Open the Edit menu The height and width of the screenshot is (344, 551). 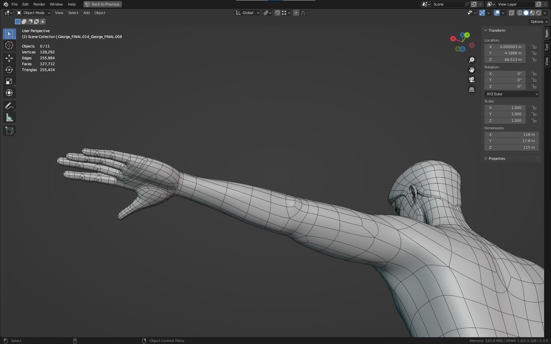(x=25, y=4)
